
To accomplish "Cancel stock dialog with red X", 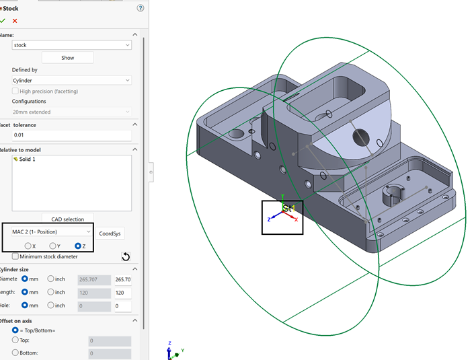I will (15, 21).
